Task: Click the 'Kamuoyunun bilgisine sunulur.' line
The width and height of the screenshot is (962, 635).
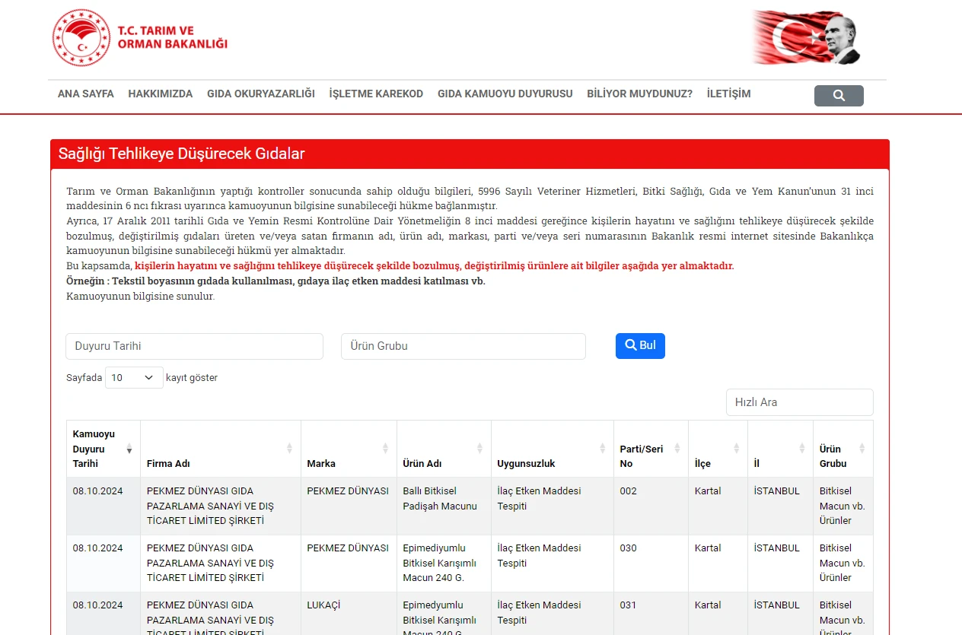Action: 141,296
